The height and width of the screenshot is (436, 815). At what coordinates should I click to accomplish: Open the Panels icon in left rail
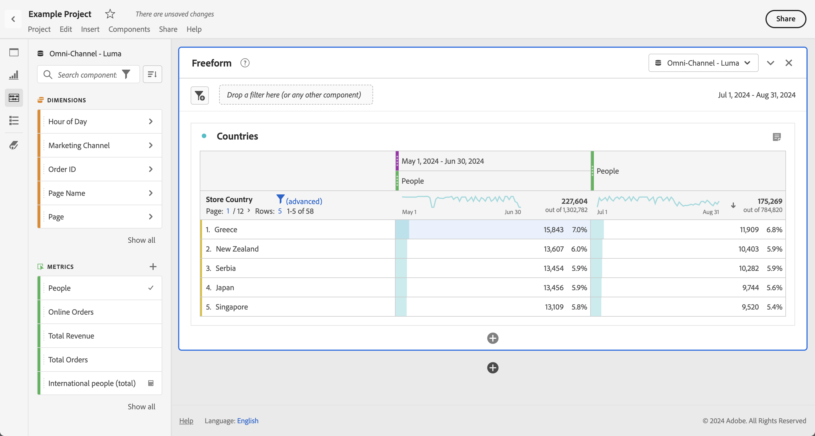tap(14, 53)
